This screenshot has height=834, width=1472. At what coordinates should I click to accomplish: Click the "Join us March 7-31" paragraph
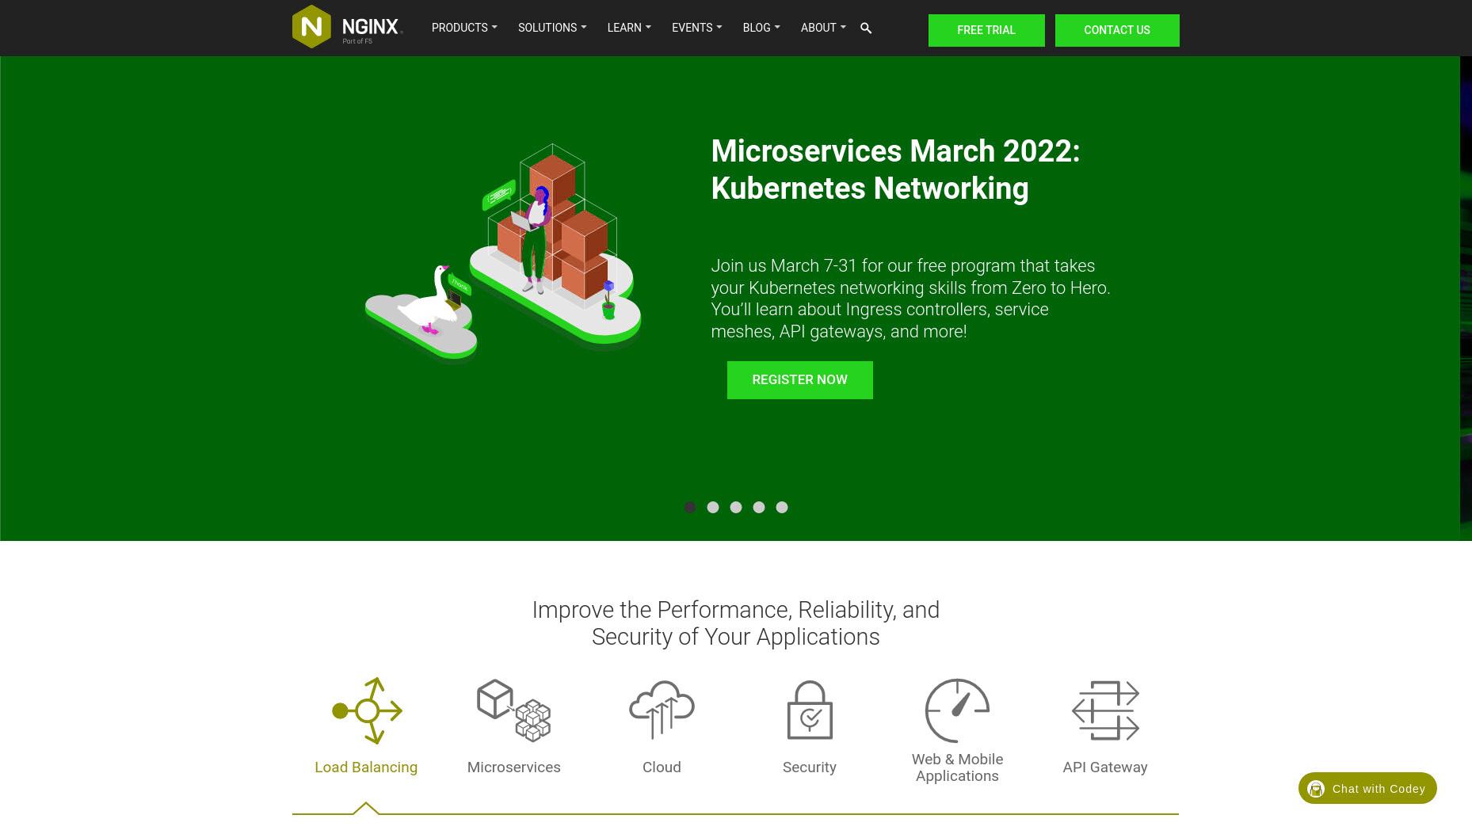pos(911,299)
